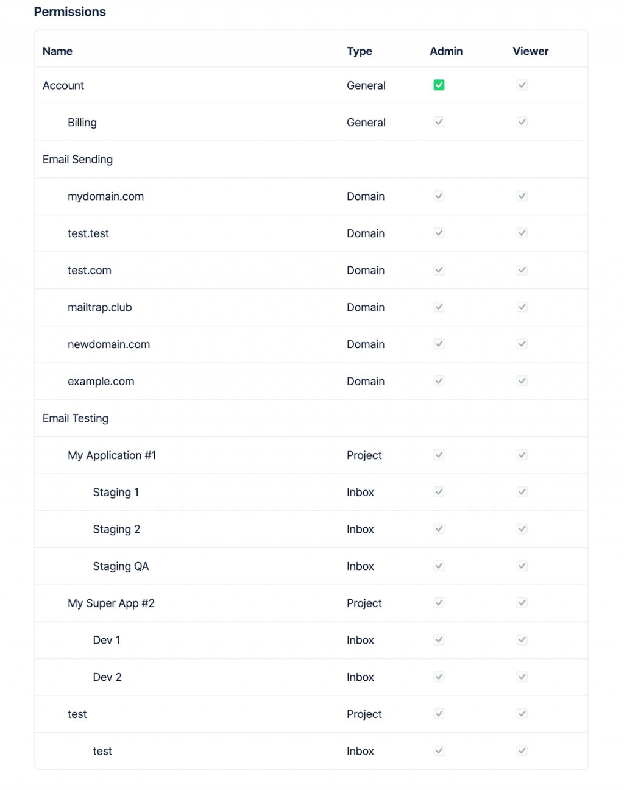This screenshot has width=624, height=790.
Task: Select the Email Sending section row
Action: pos(78,160)
